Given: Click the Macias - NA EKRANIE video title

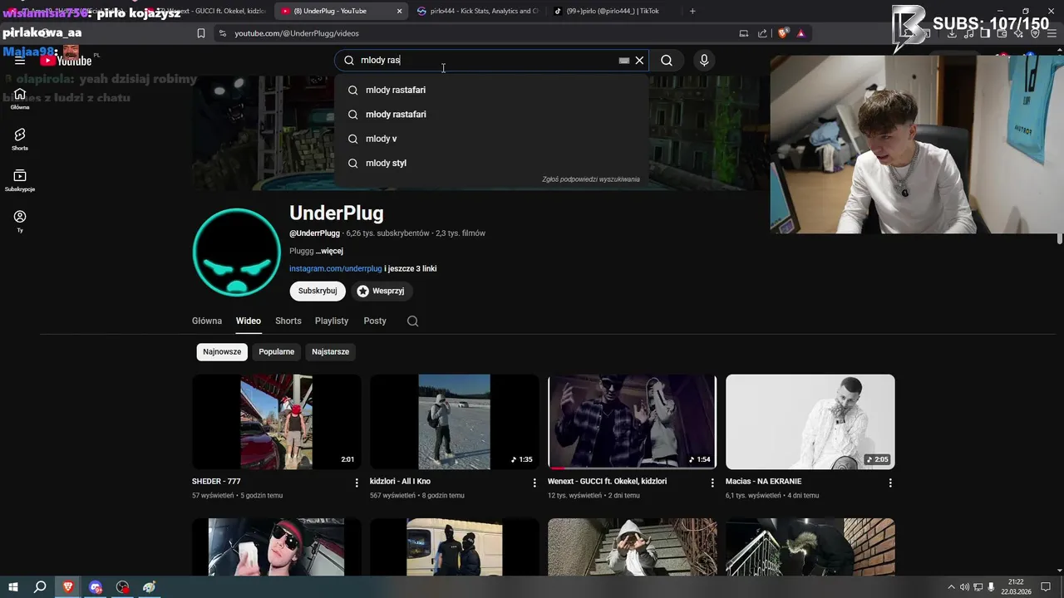Looking at the screenshot, I should tap(763, 481).
